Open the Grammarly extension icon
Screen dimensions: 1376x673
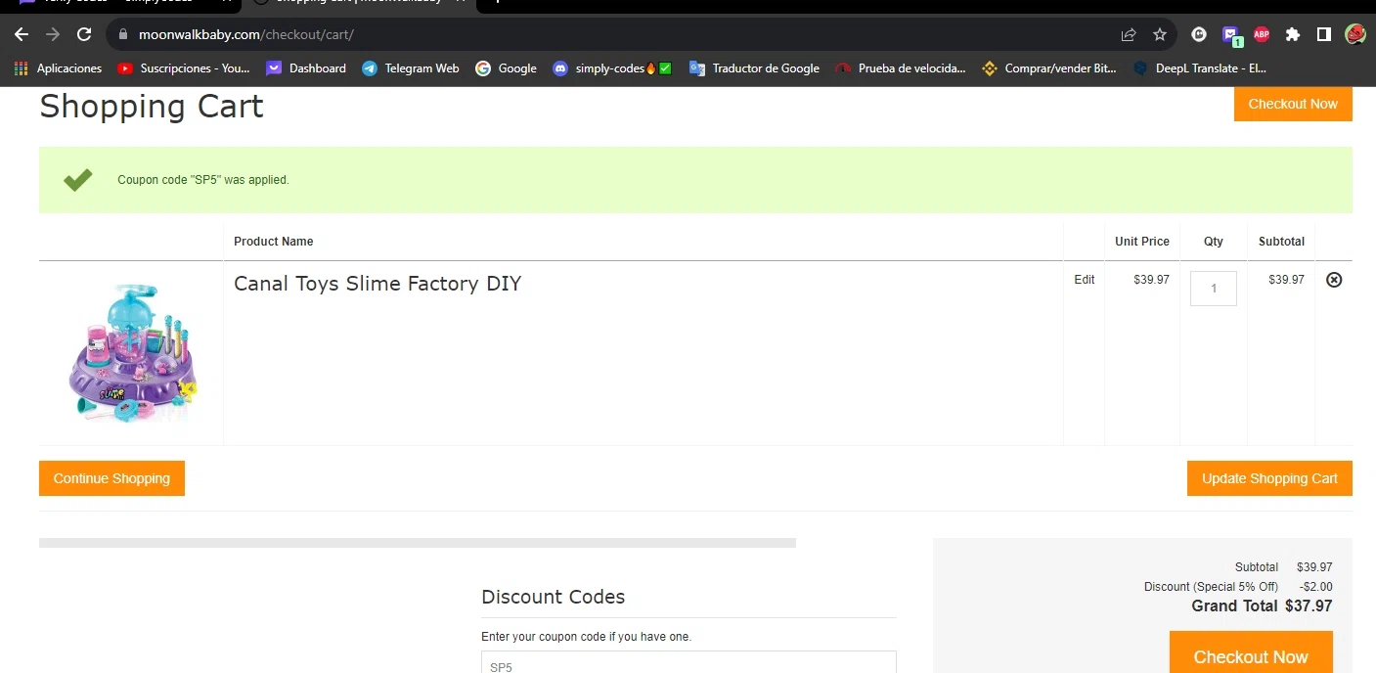point(1199,34)
